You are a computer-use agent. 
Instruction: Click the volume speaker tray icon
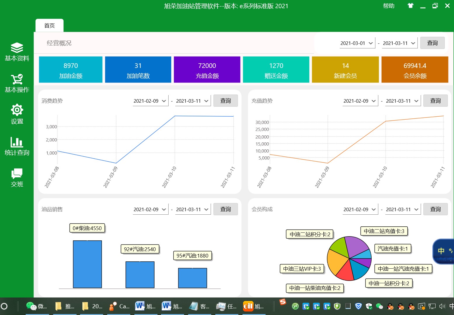pos(442,306)
